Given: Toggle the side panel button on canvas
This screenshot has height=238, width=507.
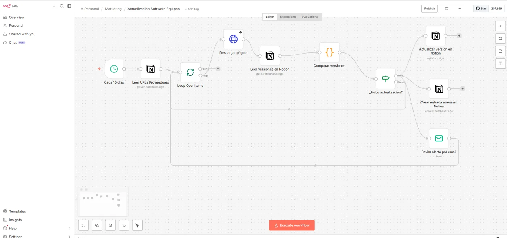Looking at the screenshot, I should tap(500, 64).
